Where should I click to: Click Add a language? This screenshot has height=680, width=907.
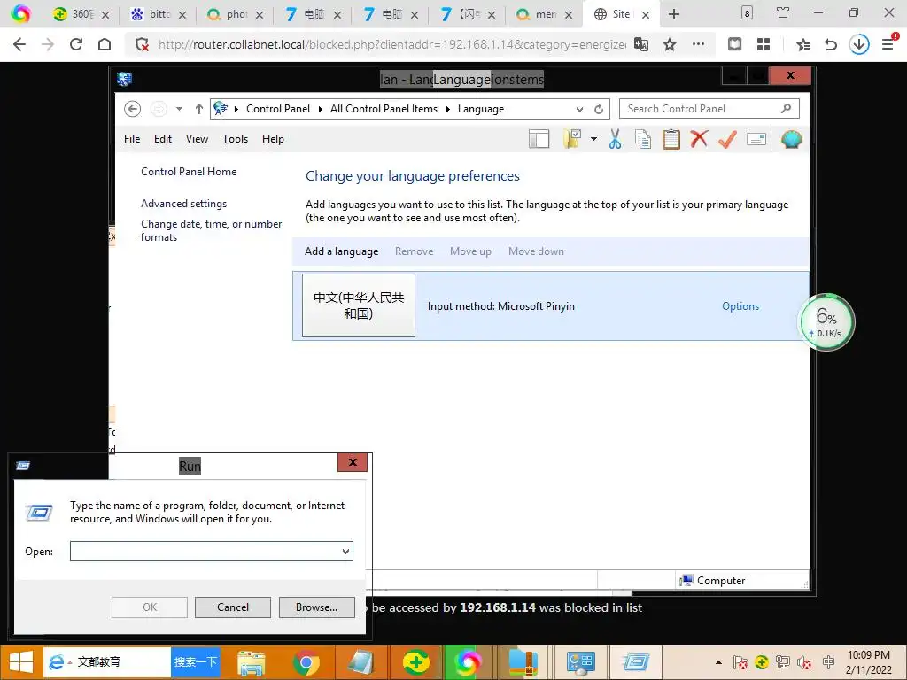pos(341,251)
